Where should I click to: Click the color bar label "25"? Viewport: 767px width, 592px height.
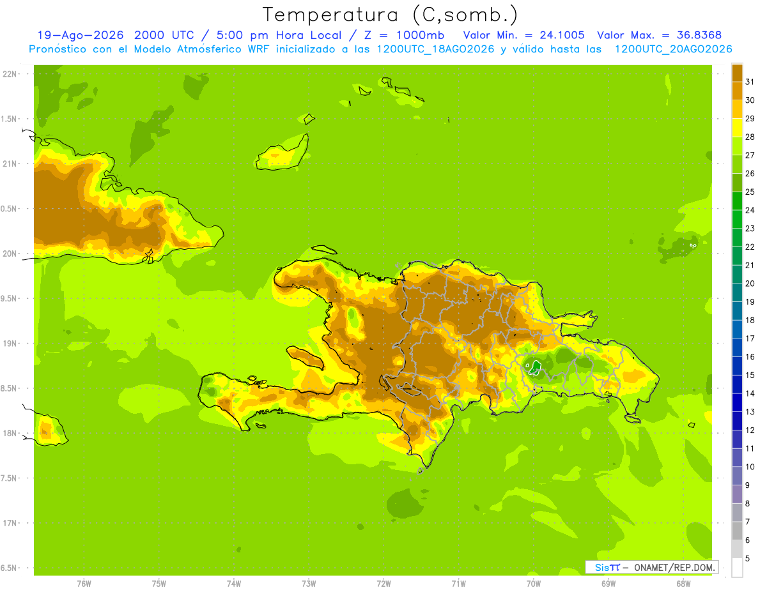click(750, 192)
